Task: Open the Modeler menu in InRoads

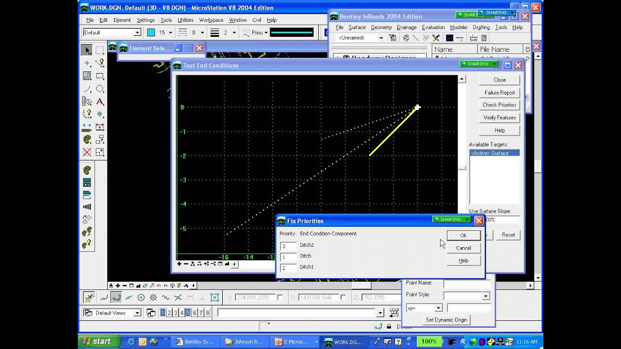Action: click(458, 27)
